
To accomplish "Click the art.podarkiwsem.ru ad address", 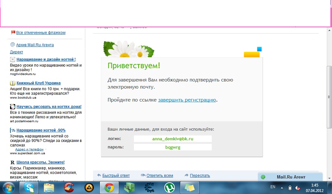I will [24, 121].
